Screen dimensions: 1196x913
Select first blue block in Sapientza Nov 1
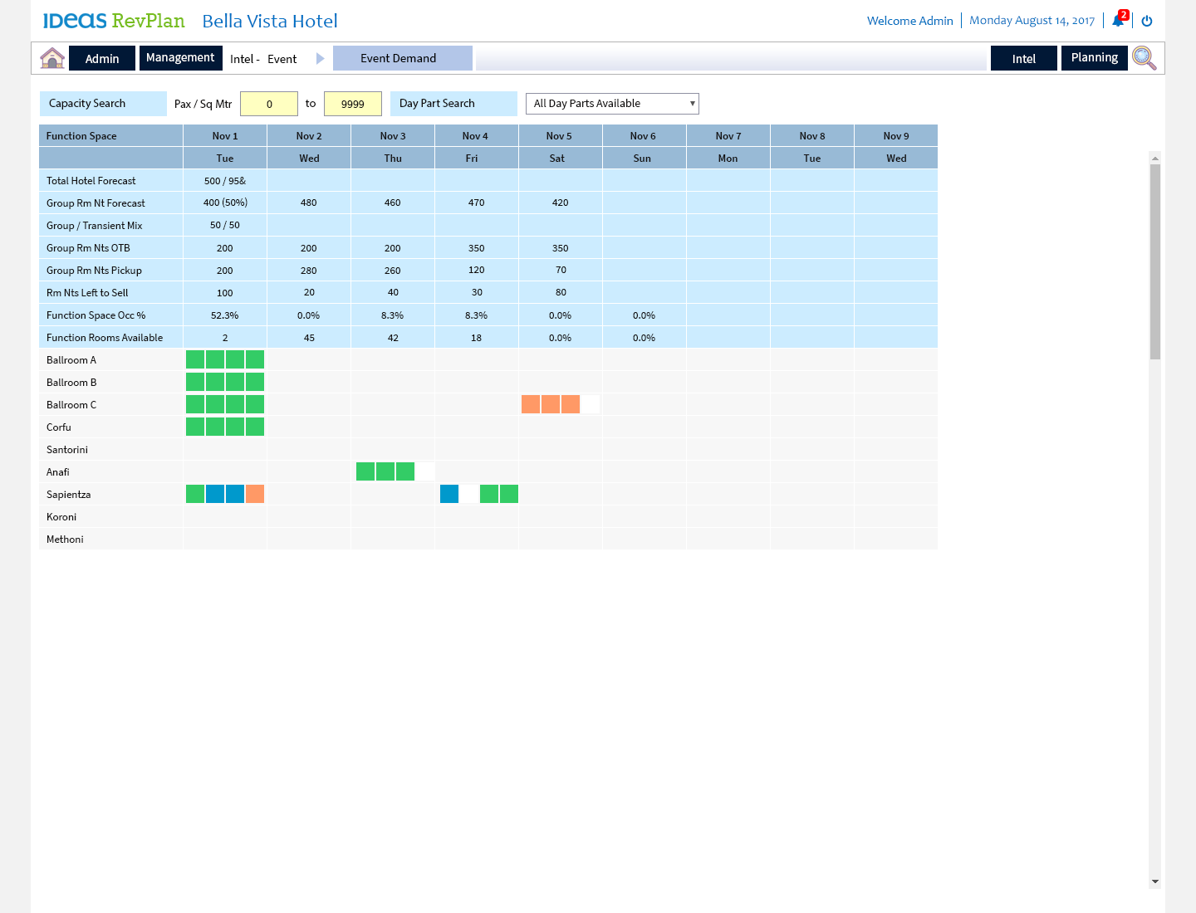click(x=215, y=494)
